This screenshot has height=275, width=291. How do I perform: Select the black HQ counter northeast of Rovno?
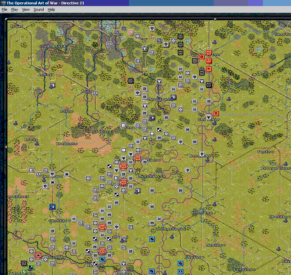click(x=131, y=81)
